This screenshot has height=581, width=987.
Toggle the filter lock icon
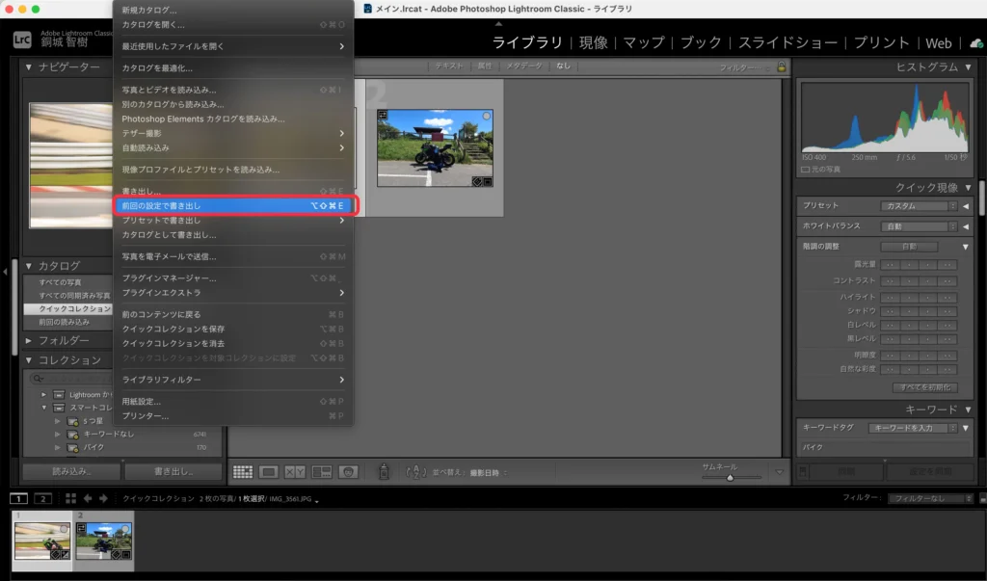[781, 67]
